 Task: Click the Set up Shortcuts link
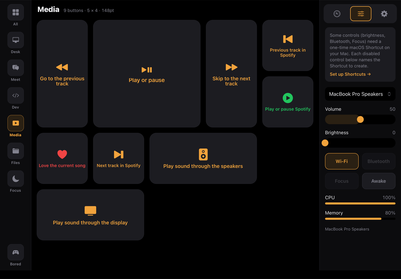click(x=350, y=74)
